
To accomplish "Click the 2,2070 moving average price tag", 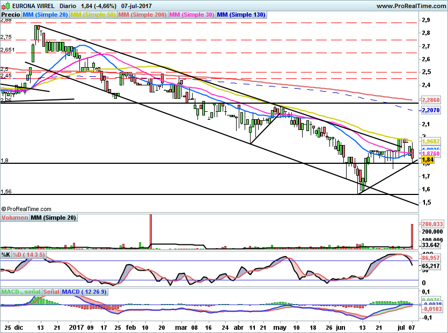I will point(431,110).
